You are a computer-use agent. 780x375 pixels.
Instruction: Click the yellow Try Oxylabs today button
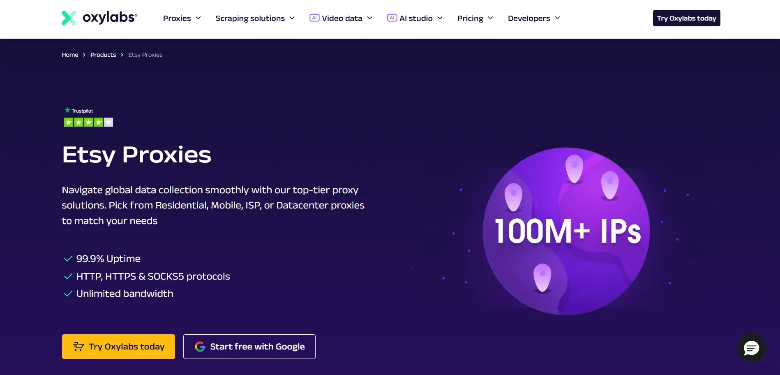coord(118,347)
